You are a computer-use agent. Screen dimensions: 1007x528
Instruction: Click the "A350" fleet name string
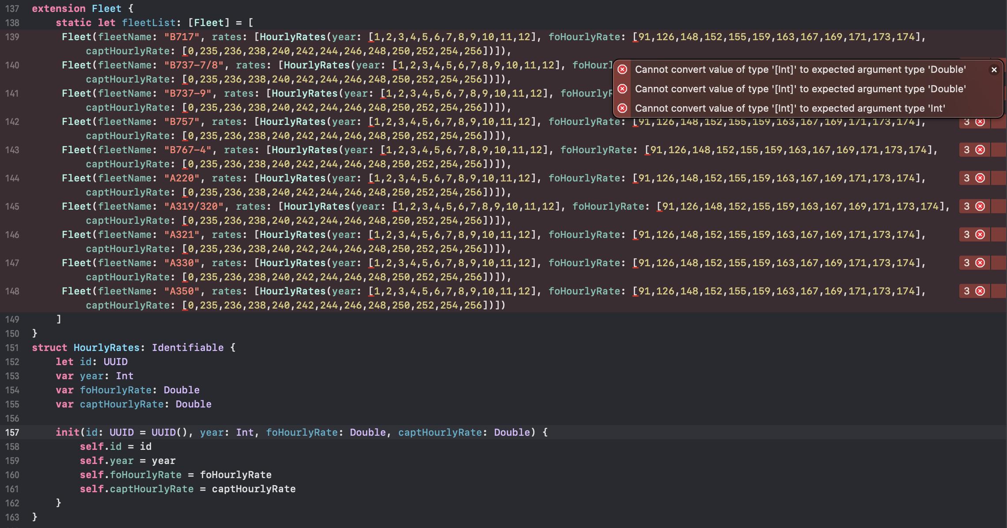182,291
